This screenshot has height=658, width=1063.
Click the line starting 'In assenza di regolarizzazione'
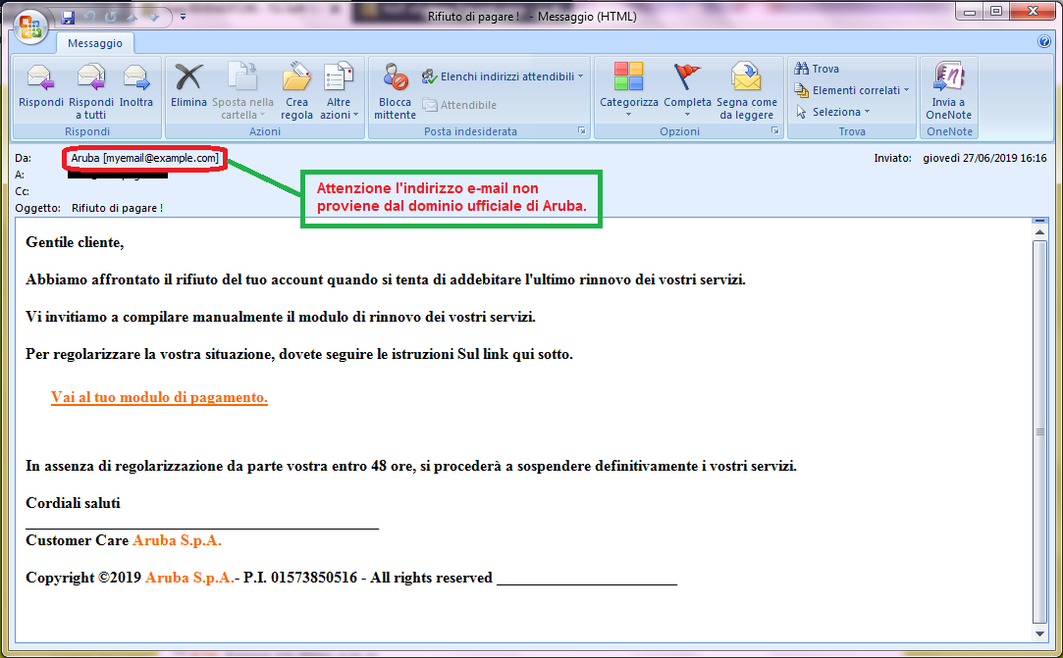click(x=411, y=466)
